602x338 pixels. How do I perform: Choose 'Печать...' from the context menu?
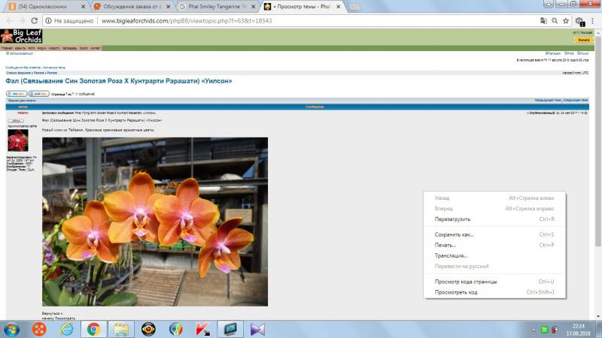(445, 245)
